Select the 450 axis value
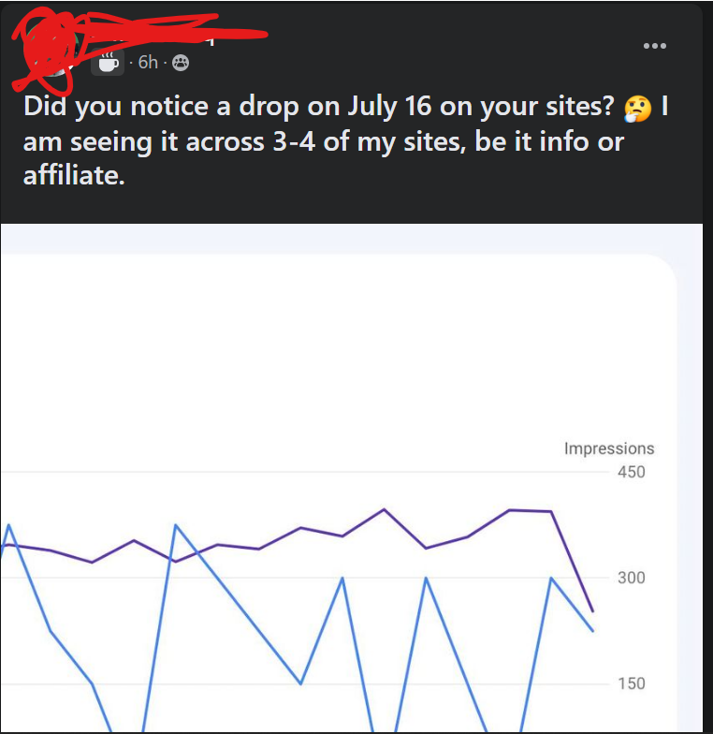The height and width of the screenshot is (734, 713). (631, 472)
